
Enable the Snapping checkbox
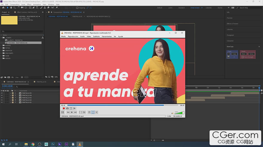[77, 8]
